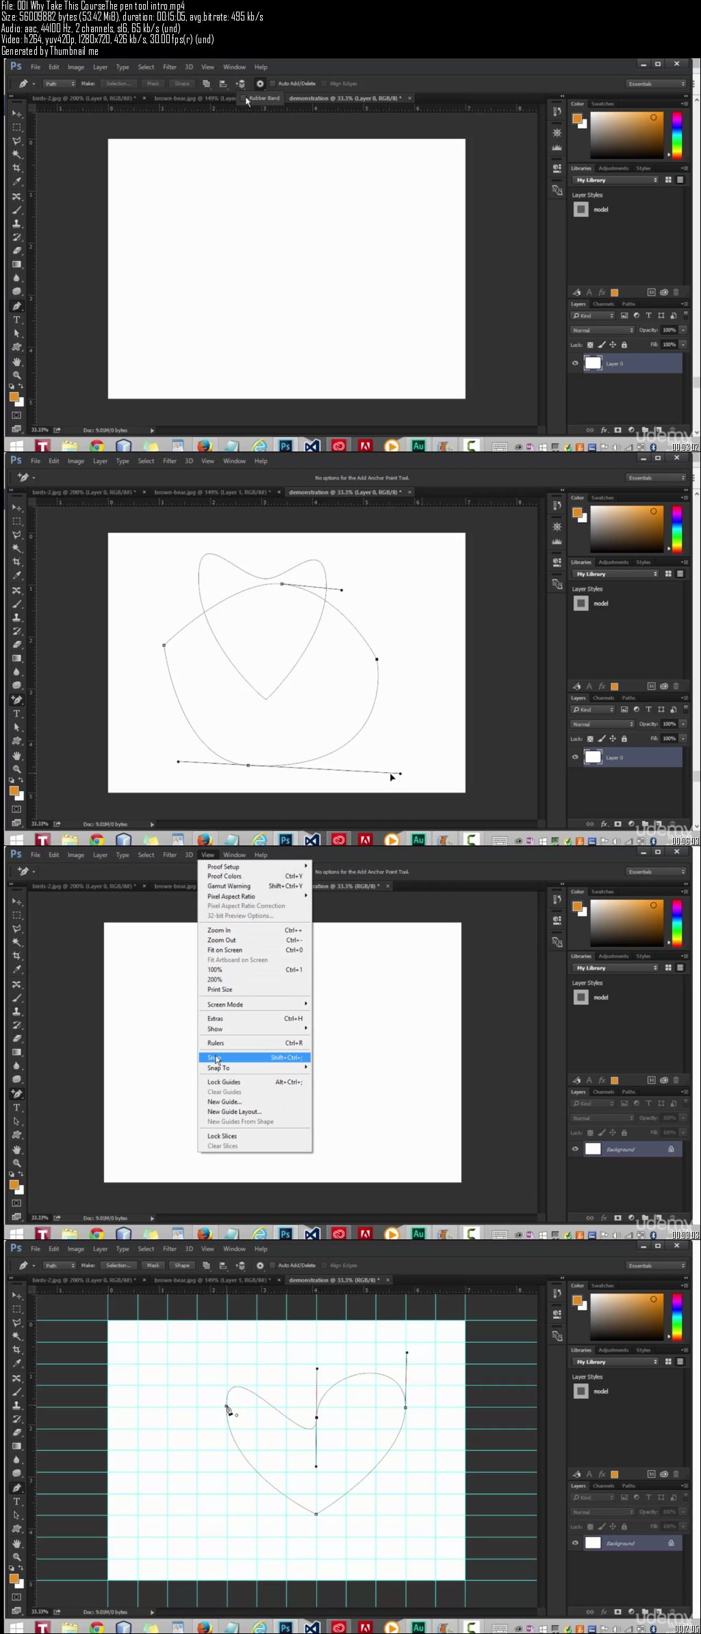Click layer fx icon in 00:06:02 frame
Screen dimensions: 701x1634
point(604,824)
